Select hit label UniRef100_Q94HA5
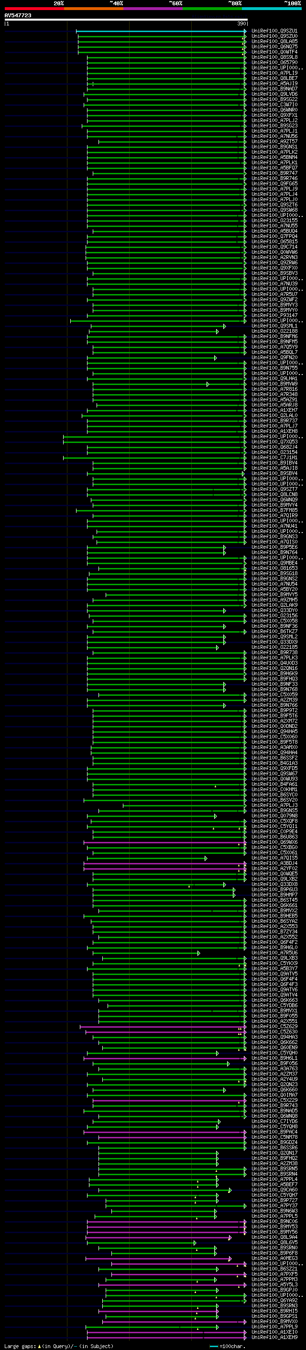The width and height of the screenshot is (306, 1350). pyautogui.click(x=274, y=732)
